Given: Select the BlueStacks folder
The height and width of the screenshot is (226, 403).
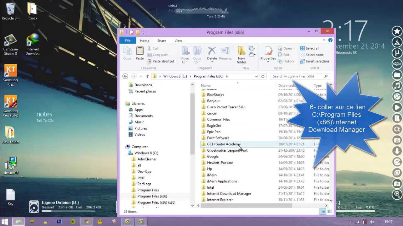Looking at the screenshot, I should point(215,95).
